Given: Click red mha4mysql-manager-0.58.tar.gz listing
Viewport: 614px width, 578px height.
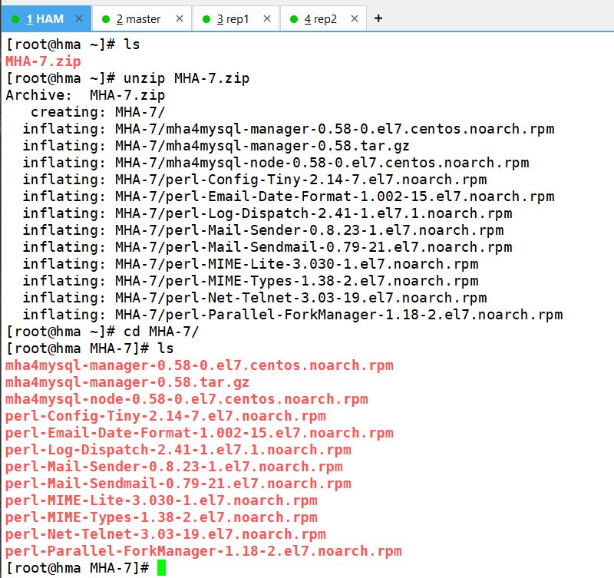Looking at the screenshot, I should tap(127, 382).
